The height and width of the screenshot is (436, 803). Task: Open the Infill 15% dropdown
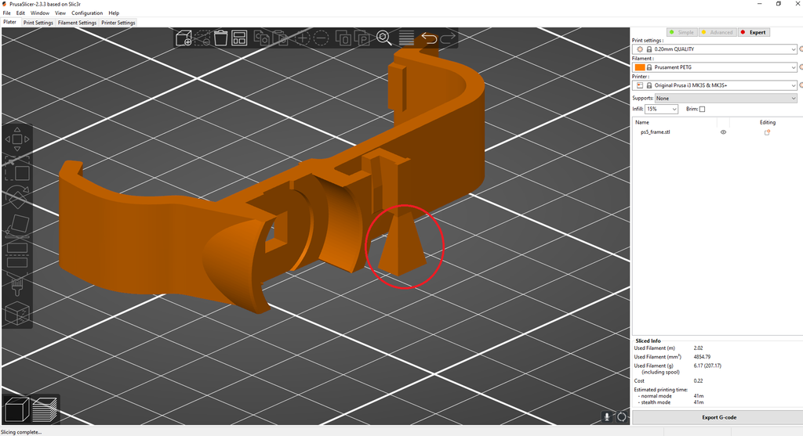(661, 110)
